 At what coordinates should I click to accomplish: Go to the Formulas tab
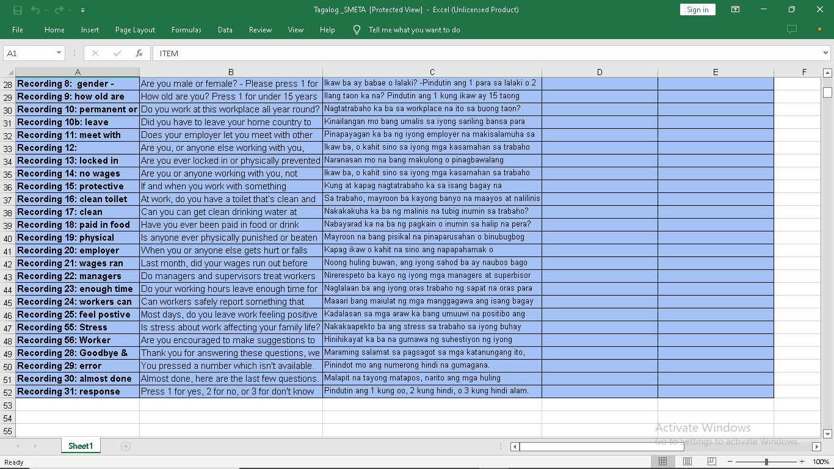pos(186,30)
